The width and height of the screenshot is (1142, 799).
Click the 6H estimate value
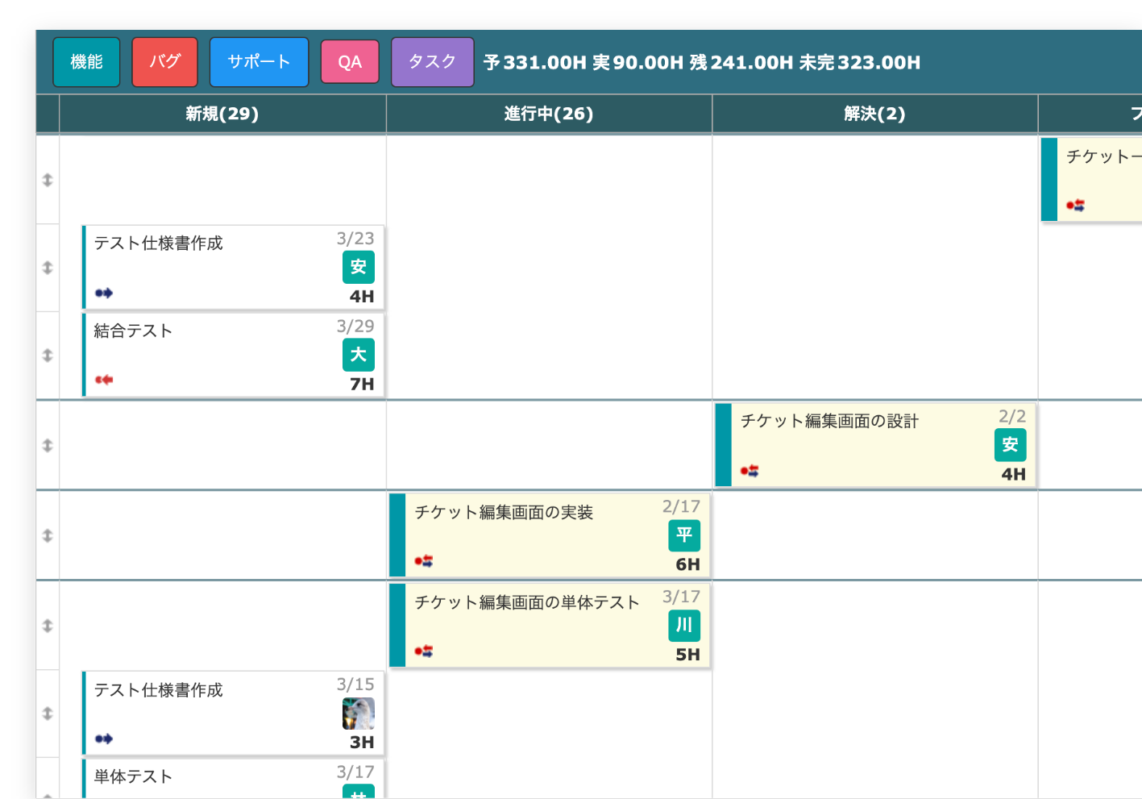tap(687, 565)
